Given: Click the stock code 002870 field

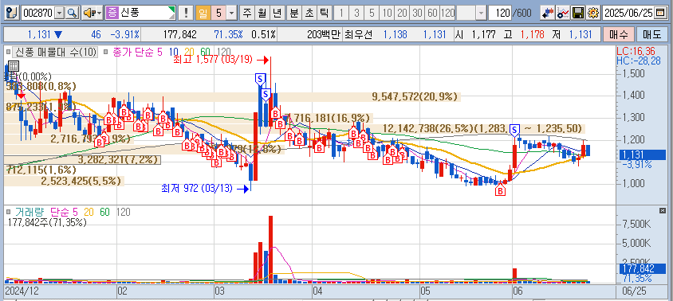Looking at the screenshot, I should (37, 13).
